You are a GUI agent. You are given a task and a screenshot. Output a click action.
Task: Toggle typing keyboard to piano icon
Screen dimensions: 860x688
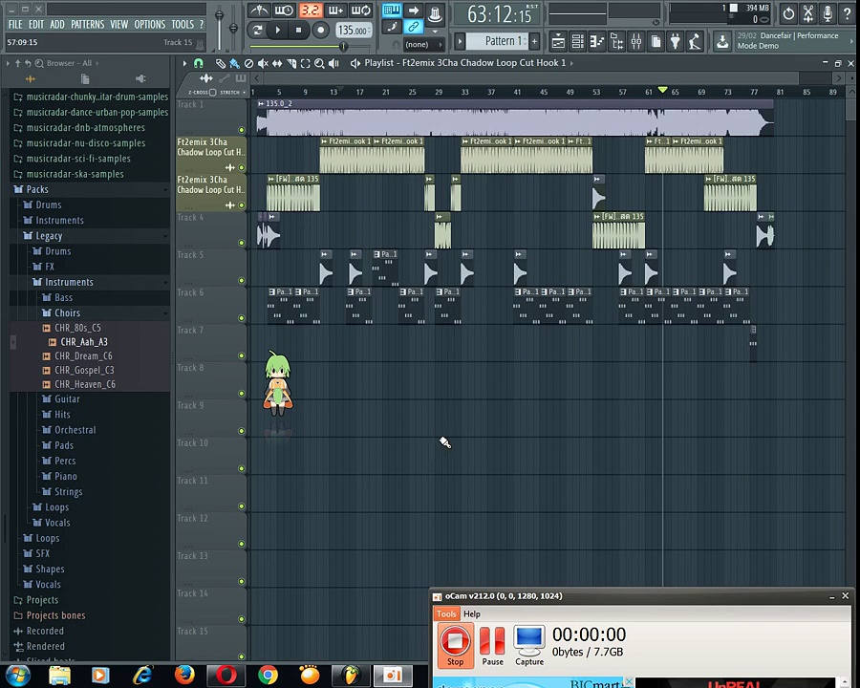[392, 10]
